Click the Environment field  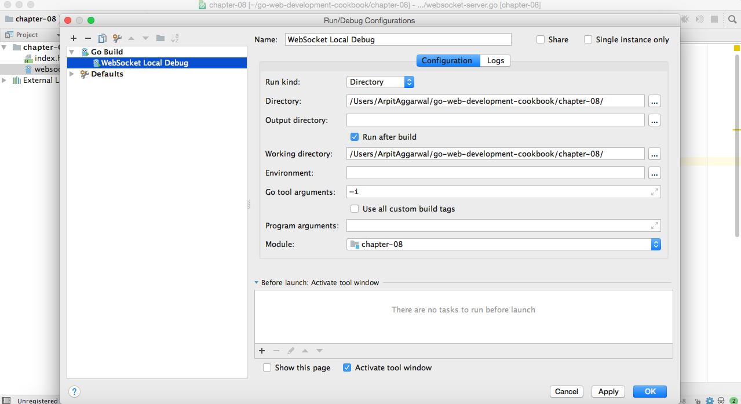click(495, 173)
